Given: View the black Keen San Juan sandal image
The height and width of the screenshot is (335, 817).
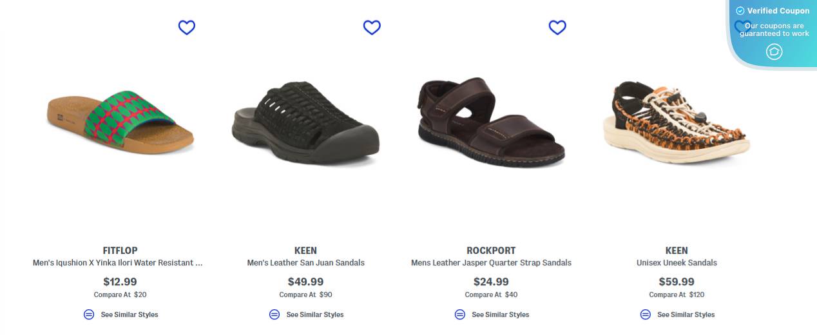Looking at the screenshot, I should [x=305, y=121].
